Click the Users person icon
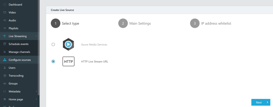 (5, 68)
